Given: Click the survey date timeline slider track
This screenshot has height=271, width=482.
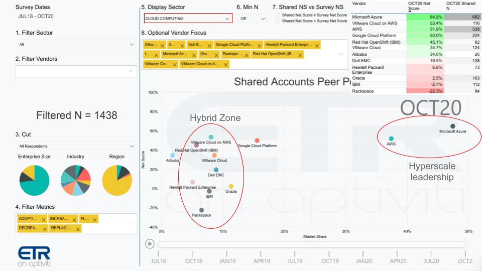Looking at the screenshot, I should click(x=311, y=244).
